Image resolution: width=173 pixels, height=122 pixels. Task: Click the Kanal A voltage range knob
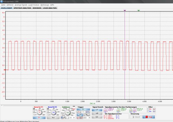coord(40,112)
